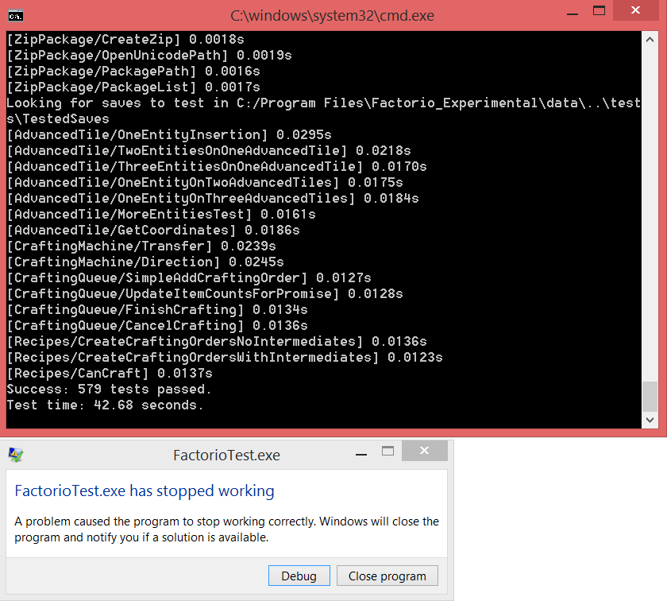
Task: Click the [ZipPackage/PackageList] 0.0017s line
Action: 133,87
